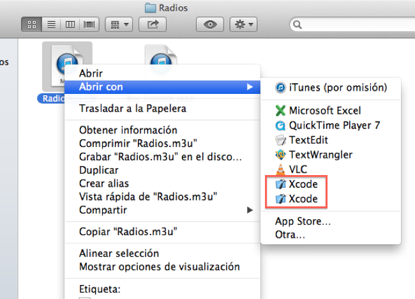Open file with the second Xcode entry
The height and width of the screenshot is (299, 415).
331,199
